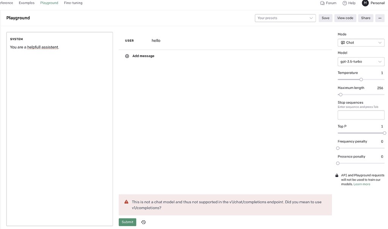The image size is (388, 229).
Task: Open the Mode dropdown showing Chat
Action: [361, 42]
